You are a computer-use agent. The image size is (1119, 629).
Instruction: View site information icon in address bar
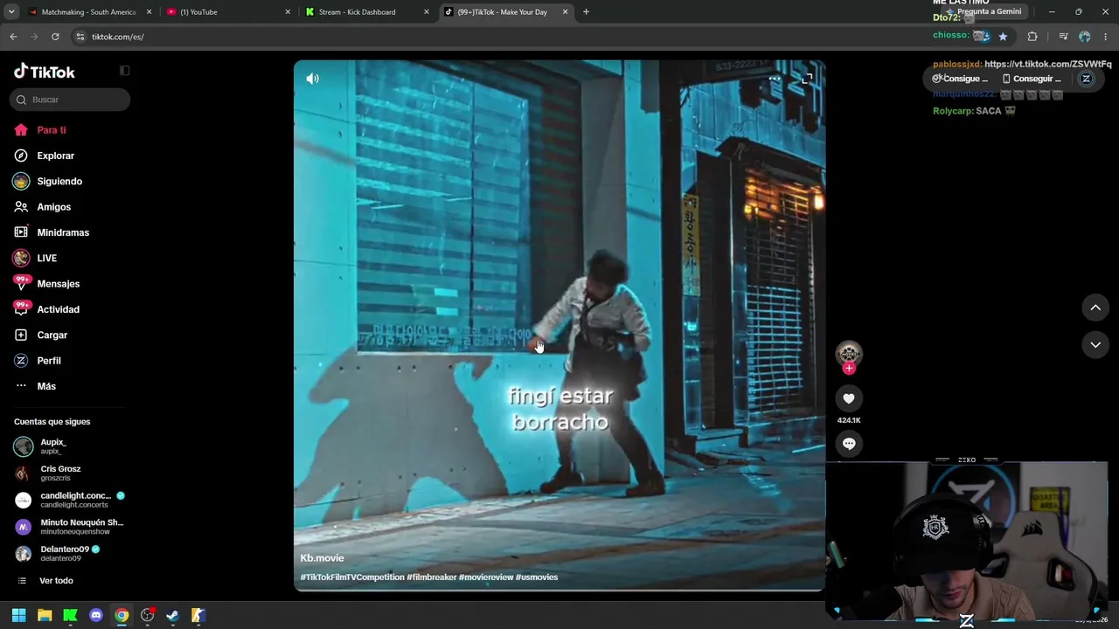[80, 37]
